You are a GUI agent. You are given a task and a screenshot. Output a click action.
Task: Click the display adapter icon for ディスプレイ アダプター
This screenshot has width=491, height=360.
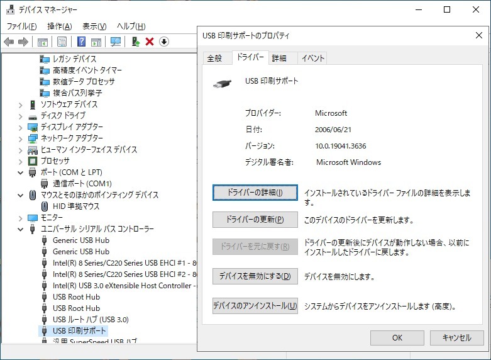(33, 127)
